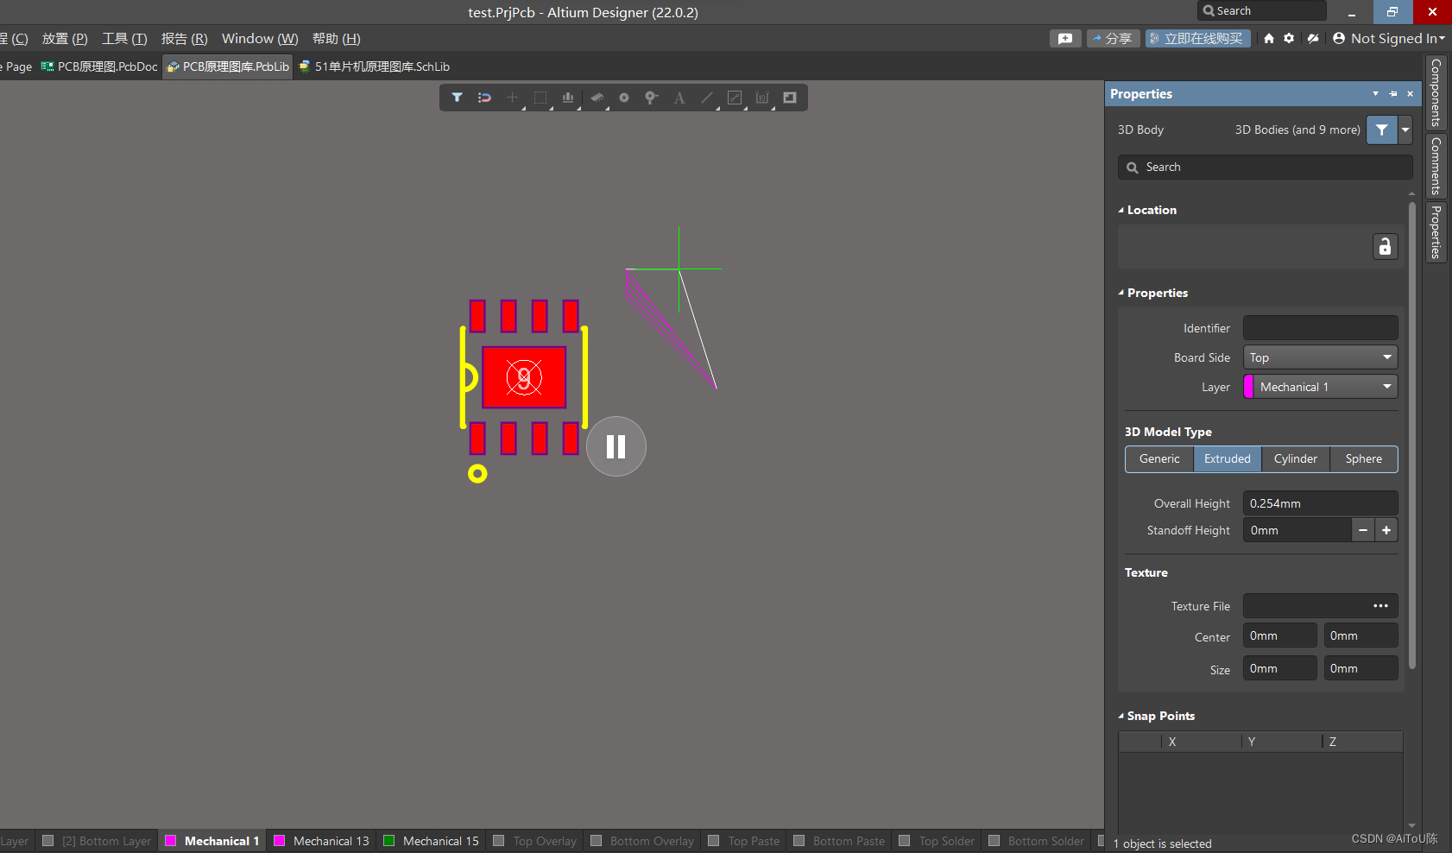
Task: Open filter dropdown arrow beside funnel
Action: click(x=1405, y=130)
